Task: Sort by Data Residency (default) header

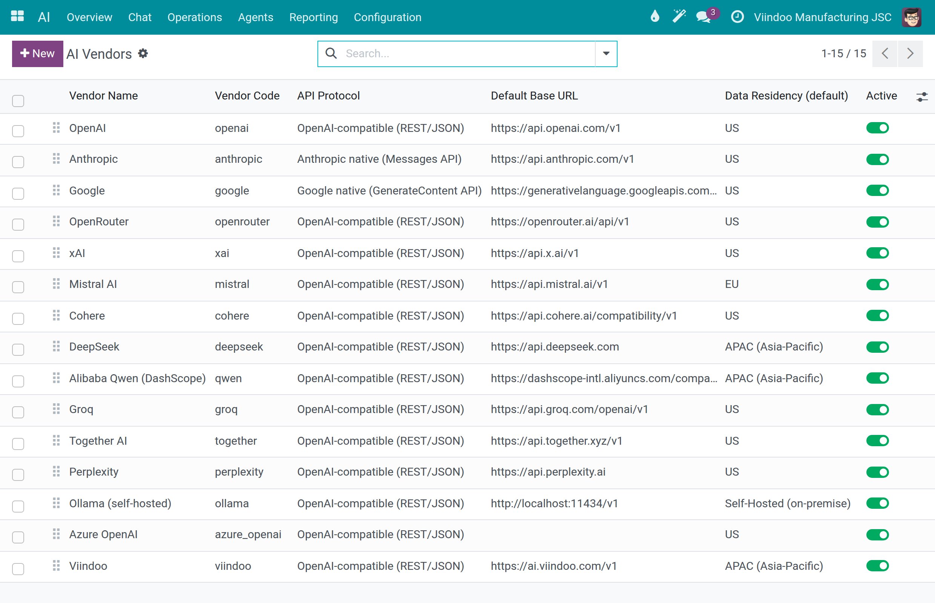Action: tap(786, 96)
